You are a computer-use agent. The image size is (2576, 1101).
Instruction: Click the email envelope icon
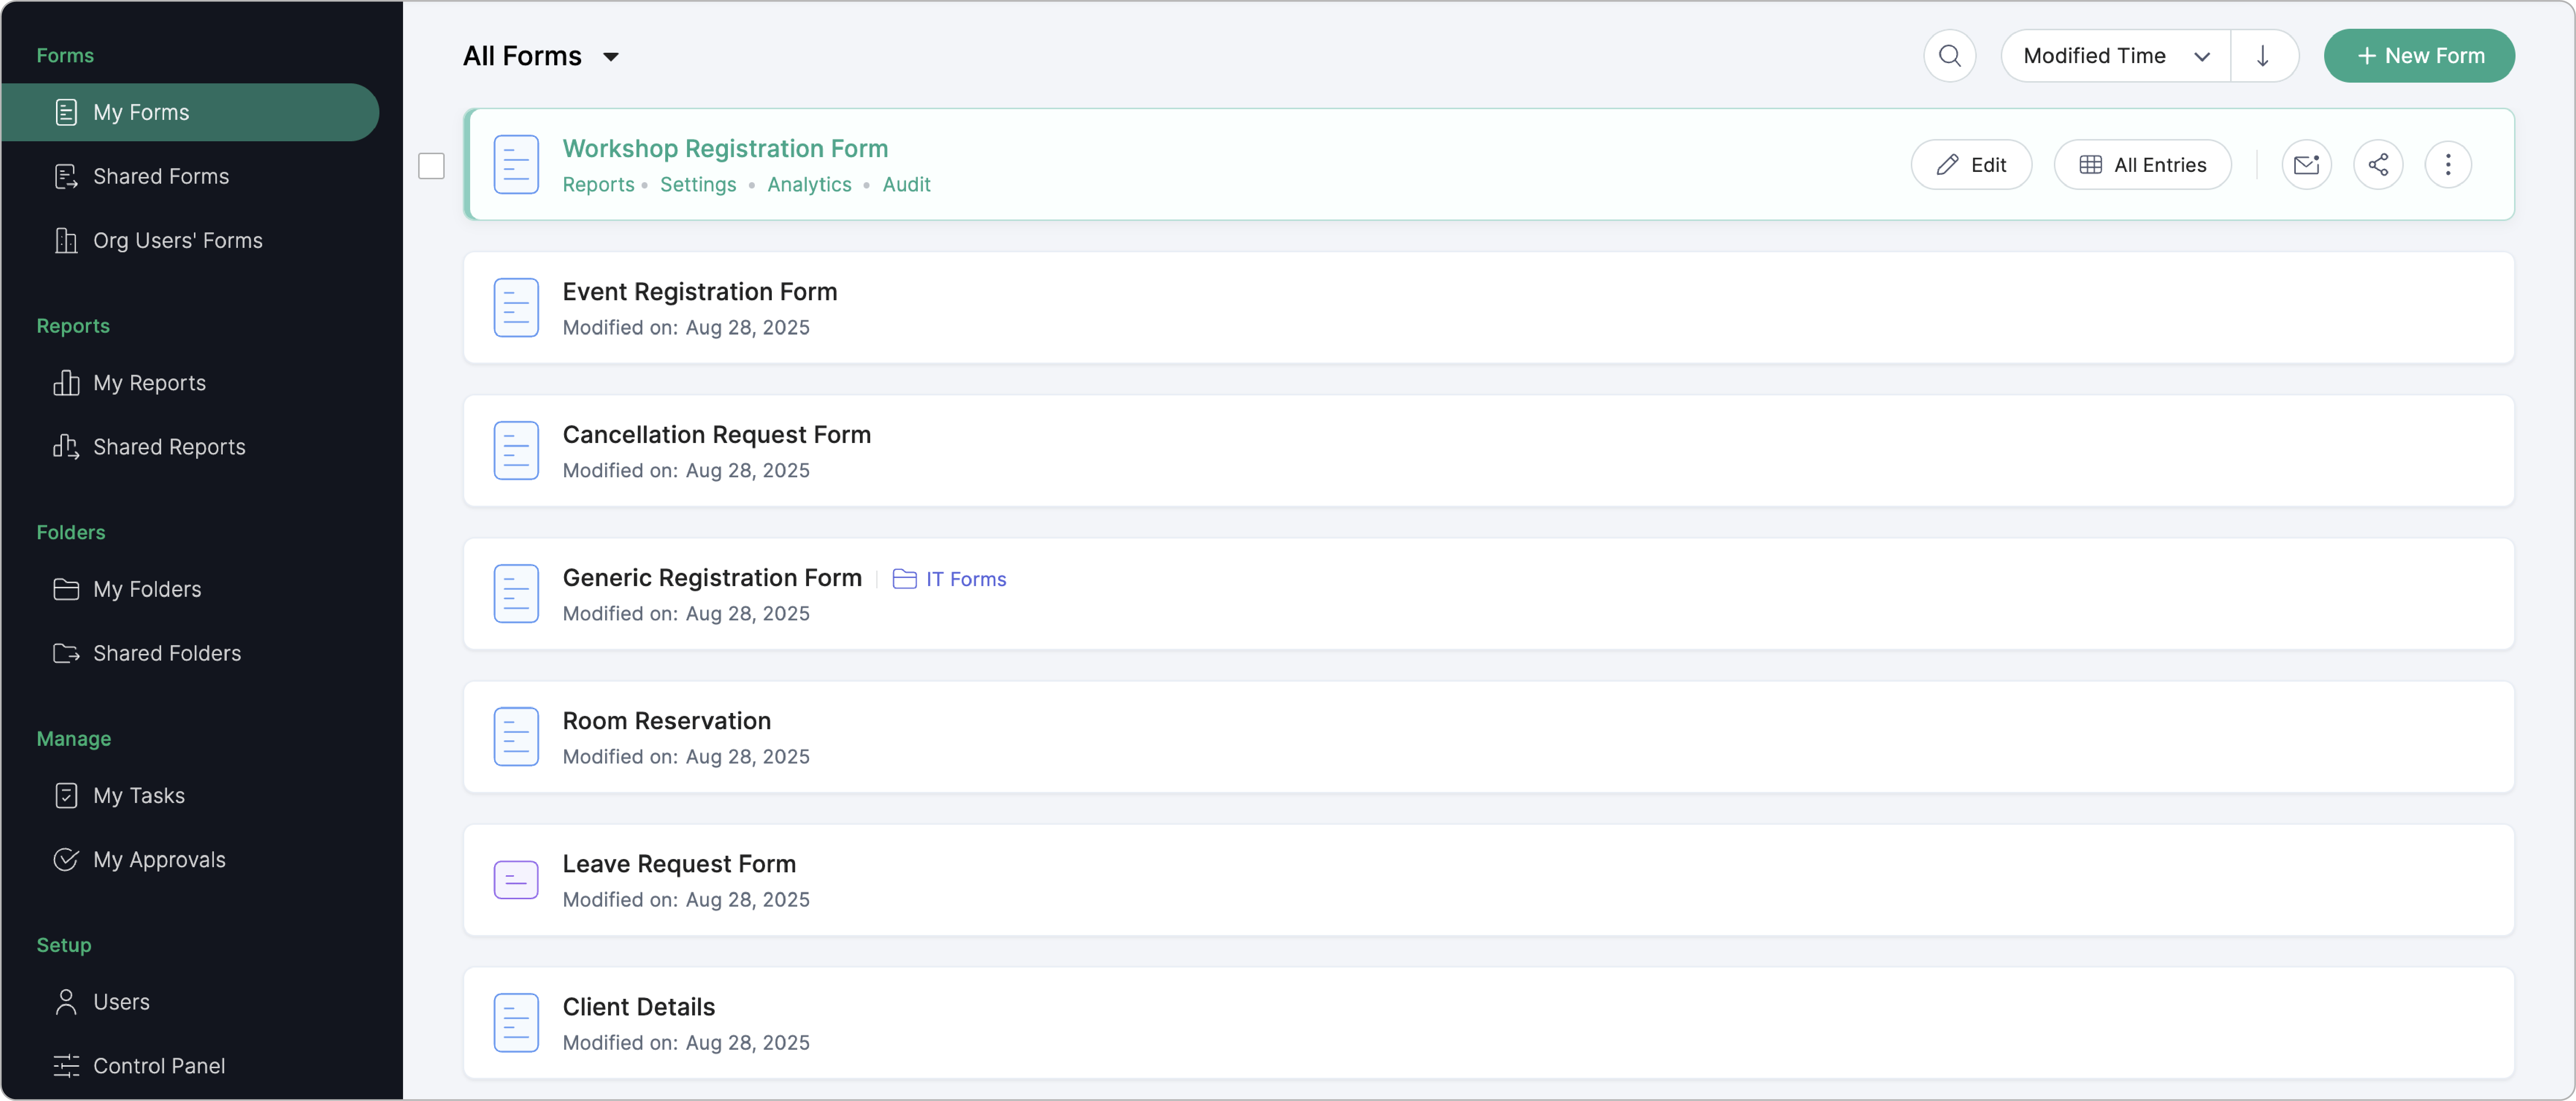point(2306,165)
